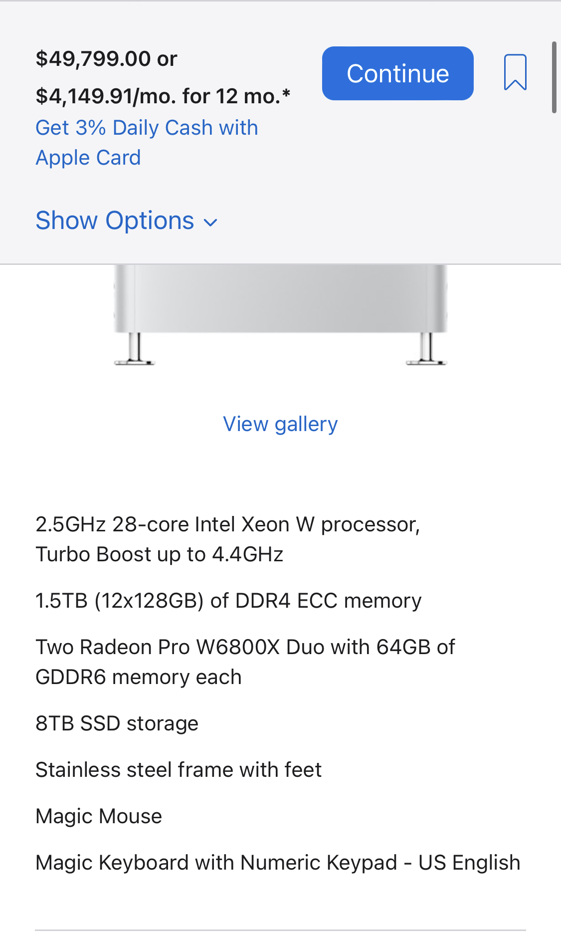Tap the footnote asterisk after 12 mo.
Viewport: 561px width, 932px height.
click(286, 93)
